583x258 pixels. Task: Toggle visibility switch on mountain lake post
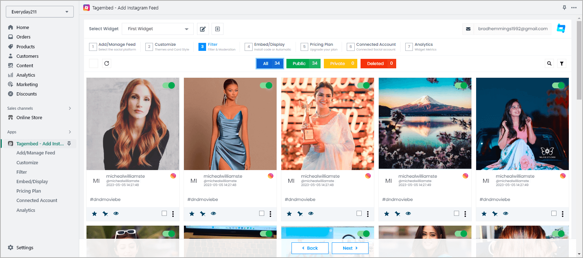[461, 85]
